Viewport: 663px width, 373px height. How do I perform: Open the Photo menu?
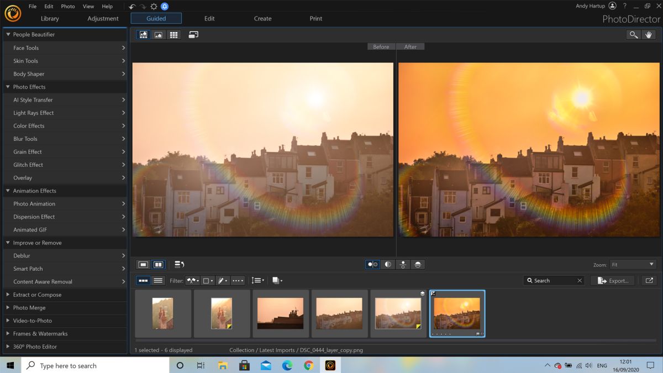[68, 7]
